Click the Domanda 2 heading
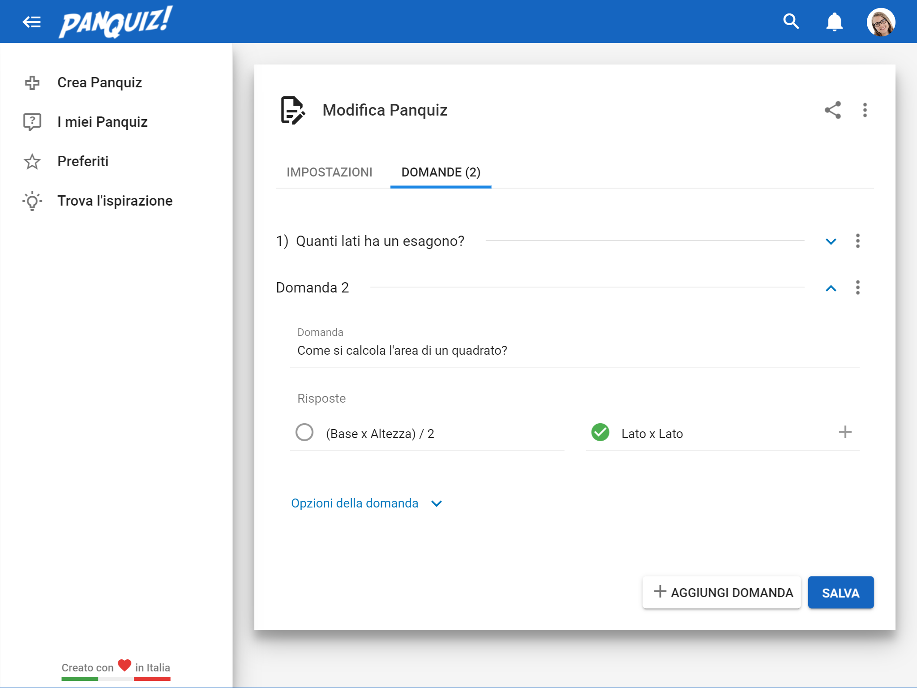Viewport: 917px width, 688px height. point(313,288)
